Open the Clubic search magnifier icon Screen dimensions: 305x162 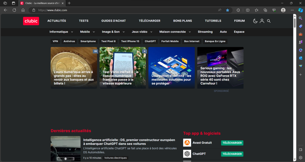point(269,21)
